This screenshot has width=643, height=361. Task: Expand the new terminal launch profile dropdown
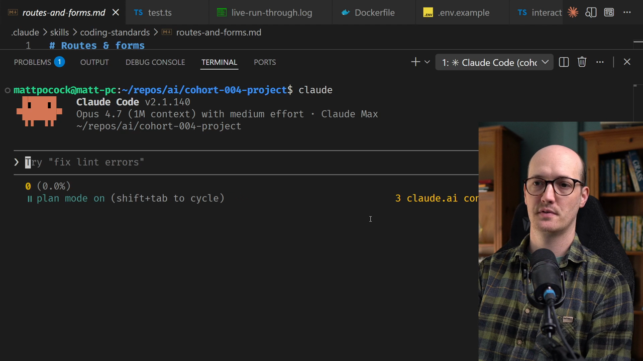click(427, 62)
